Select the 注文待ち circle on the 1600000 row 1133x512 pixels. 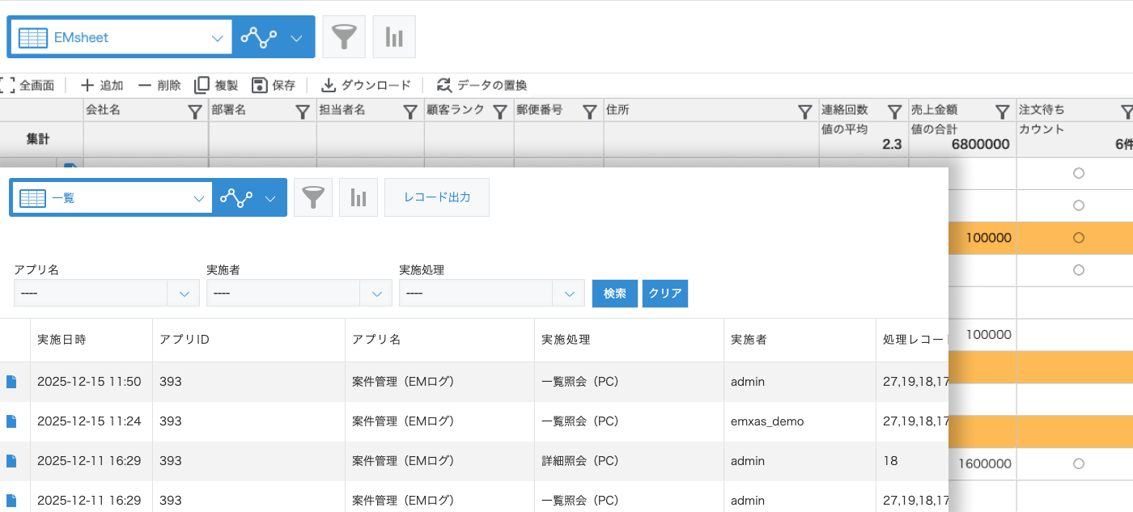tap(1077, 463)
